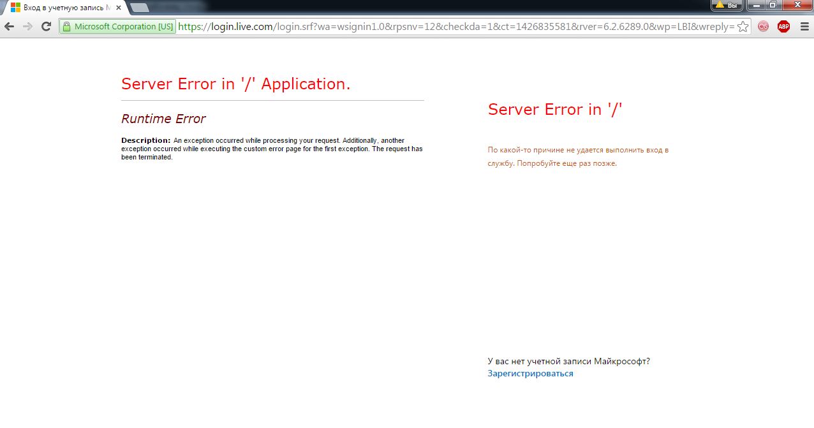The width and height of the screenshot is (814, 428).
Task: Minimize the Chrome window
Action: [x=756, y=5]
